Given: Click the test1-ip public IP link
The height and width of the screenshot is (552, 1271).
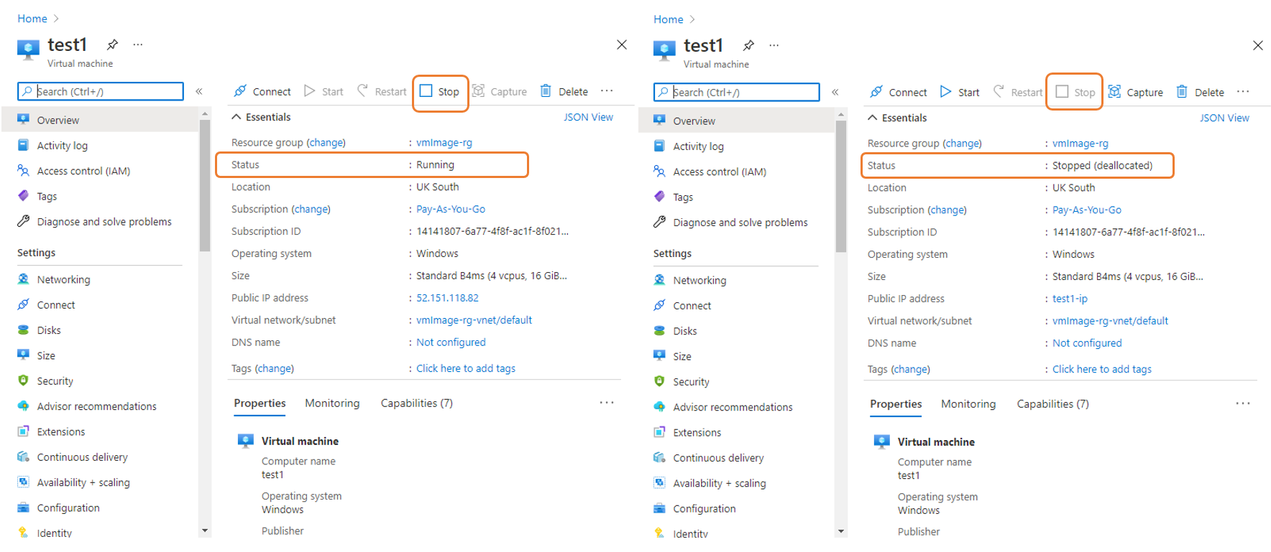Looking at the screenshot, I should (1070, 299).
